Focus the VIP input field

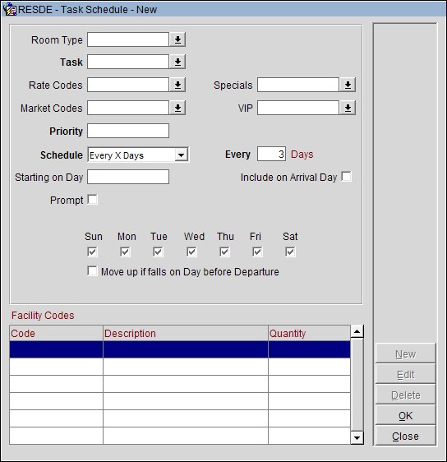coord(298,108)
